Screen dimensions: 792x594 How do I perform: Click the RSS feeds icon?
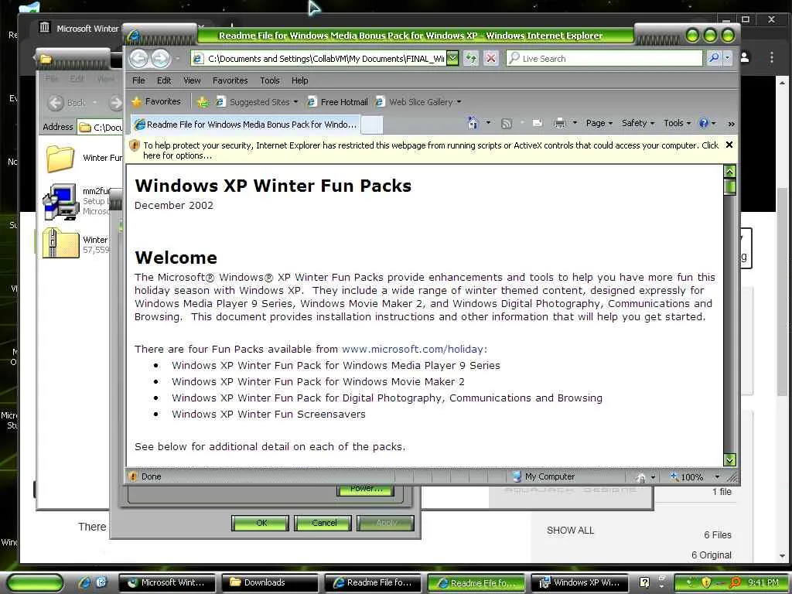click(x=506, y=123)
